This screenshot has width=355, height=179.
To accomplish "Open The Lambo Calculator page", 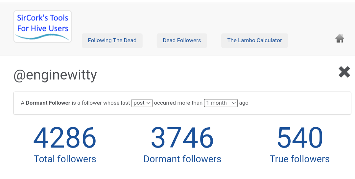I will tap(254, 41).
